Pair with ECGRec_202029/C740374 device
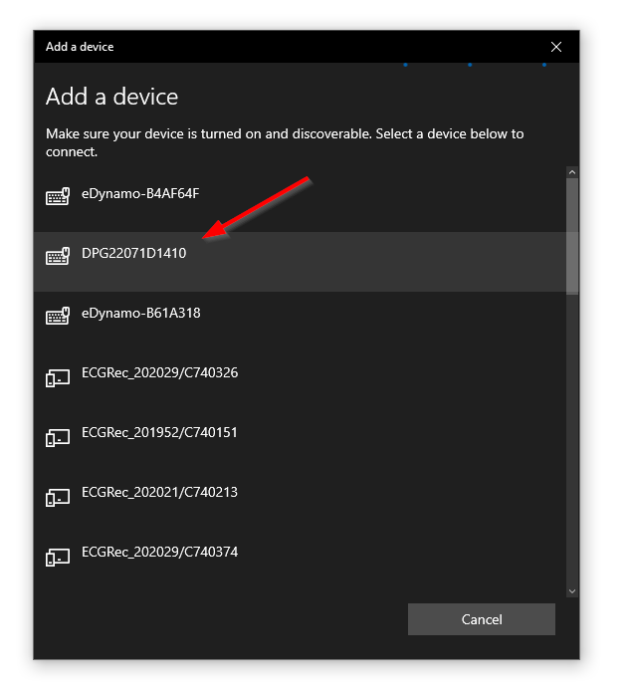Viewport: 630px width, 688px height. click(159, 552)
